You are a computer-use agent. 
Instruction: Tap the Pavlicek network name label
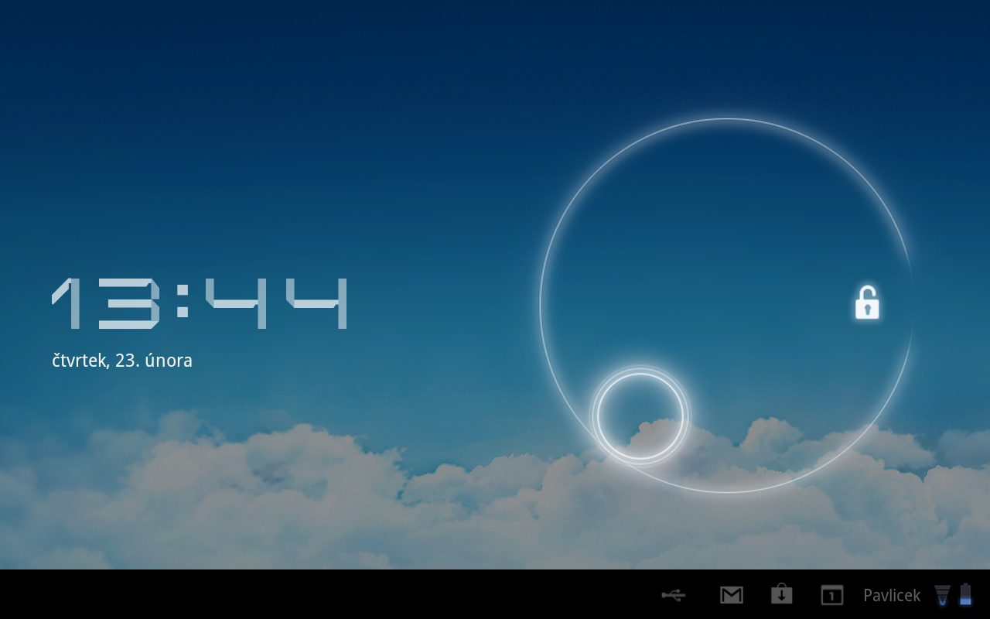pos(891,596)
